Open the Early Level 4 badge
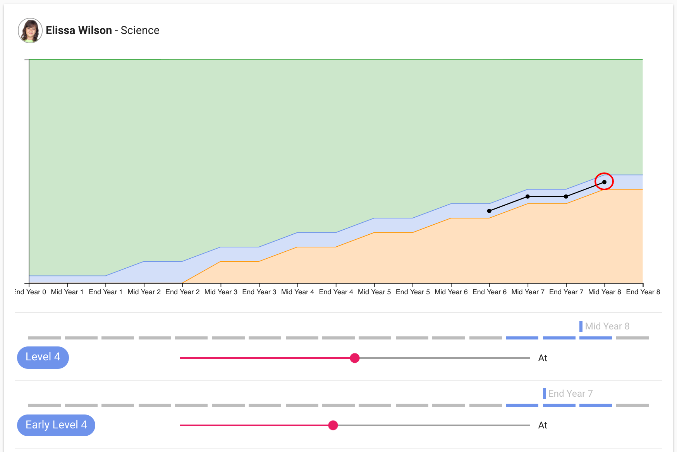 coord(56,425)
